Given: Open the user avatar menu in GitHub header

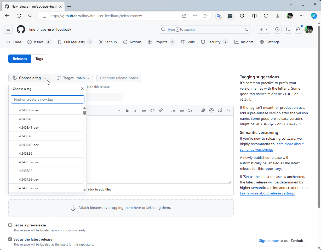Looking at the screenshot, I should tap(309, 29).
